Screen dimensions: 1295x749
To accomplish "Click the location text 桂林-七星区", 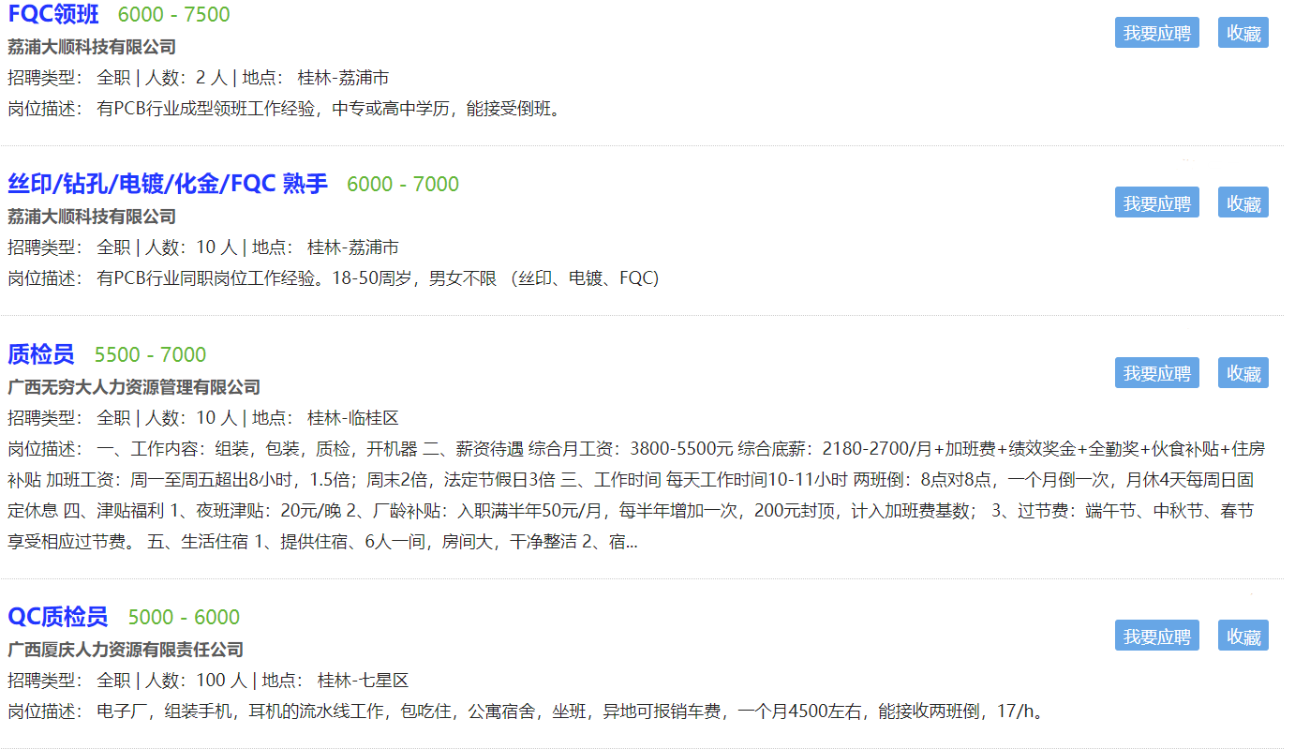I will 364,681.
